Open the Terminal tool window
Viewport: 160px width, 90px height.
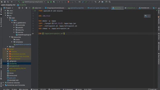34,89
